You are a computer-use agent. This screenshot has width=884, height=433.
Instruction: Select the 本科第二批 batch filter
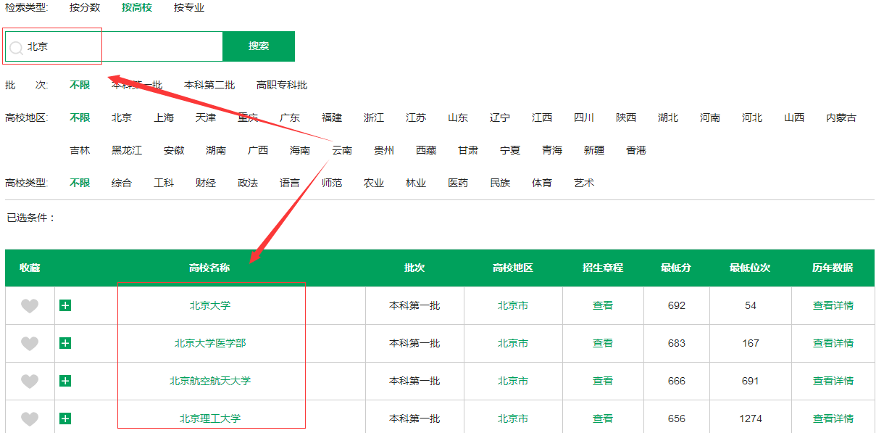click(x=209, y=85)
